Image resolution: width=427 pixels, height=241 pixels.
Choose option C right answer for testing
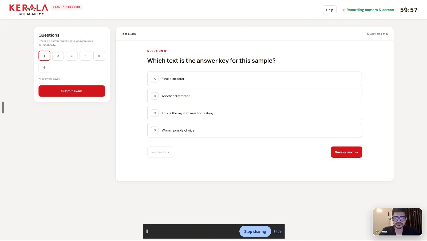point(255,113)
